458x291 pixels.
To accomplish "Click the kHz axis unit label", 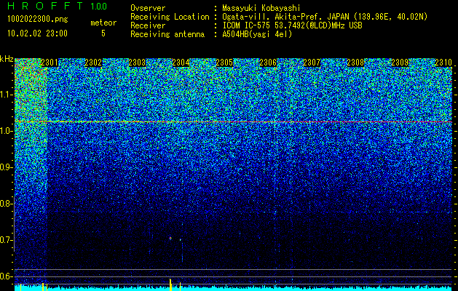I will pyautogui.click(x=7, y=59).
